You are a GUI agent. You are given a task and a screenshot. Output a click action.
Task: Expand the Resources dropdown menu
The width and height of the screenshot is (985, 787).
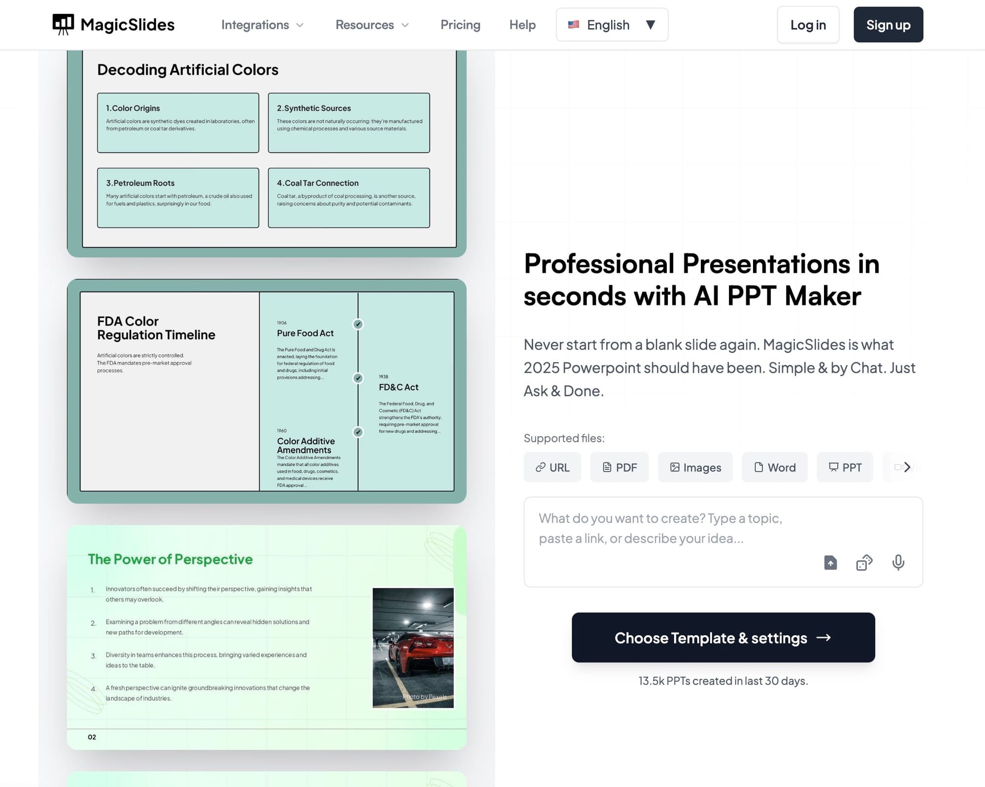(x=372, y=25)
